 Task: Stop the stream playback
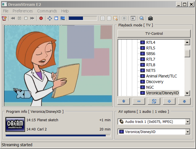(x=26, y=19)
